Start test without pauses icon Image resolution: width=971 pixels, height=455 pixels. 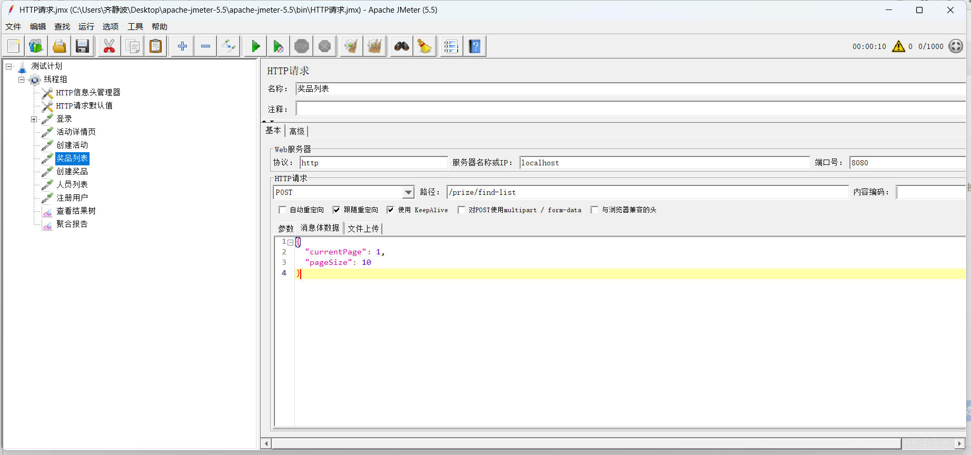pyautogui.click(x=279, y=46)
